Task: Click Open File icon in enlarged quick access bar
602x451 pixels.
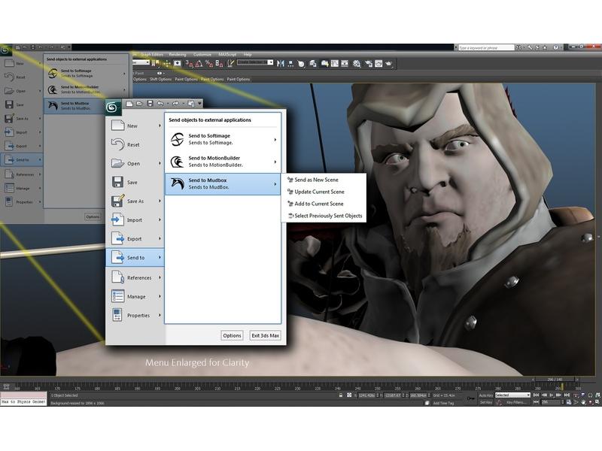Action: click(140, 104)
